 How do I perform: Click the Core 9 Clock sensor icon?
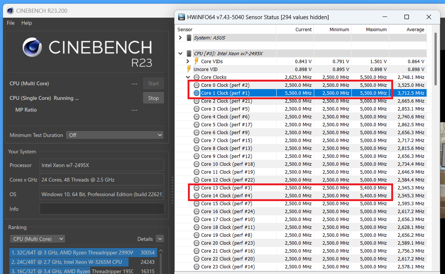coord(197,156)
